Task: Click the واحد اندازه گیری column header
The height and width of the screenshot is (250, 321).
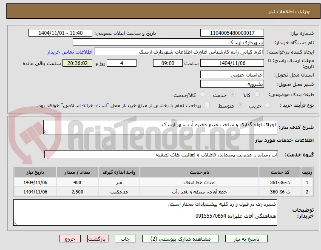Action: point(119,172)
